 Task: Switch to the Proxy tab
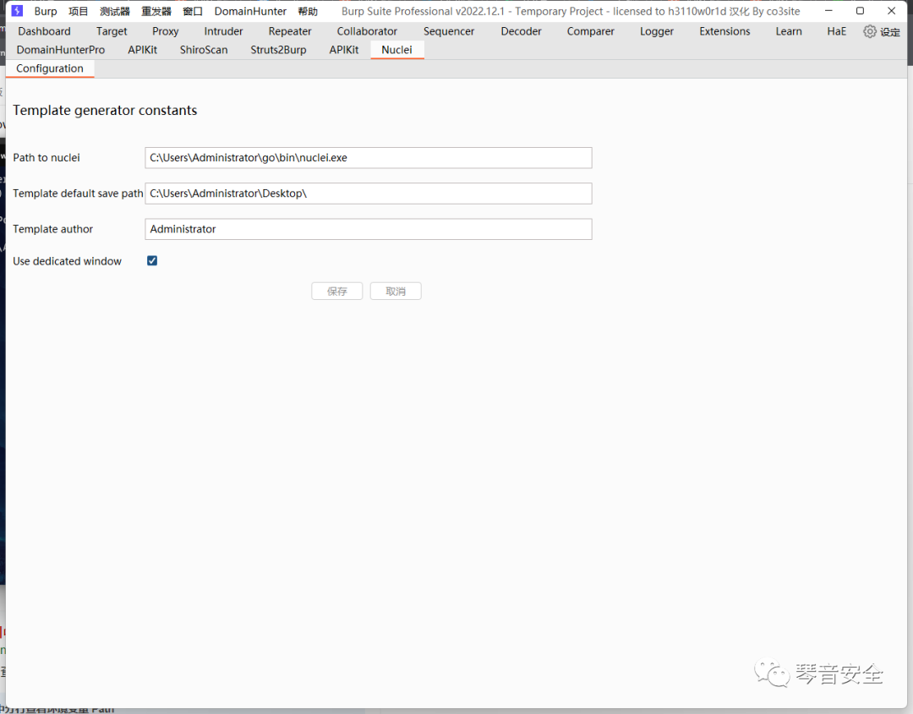[166, 31]
